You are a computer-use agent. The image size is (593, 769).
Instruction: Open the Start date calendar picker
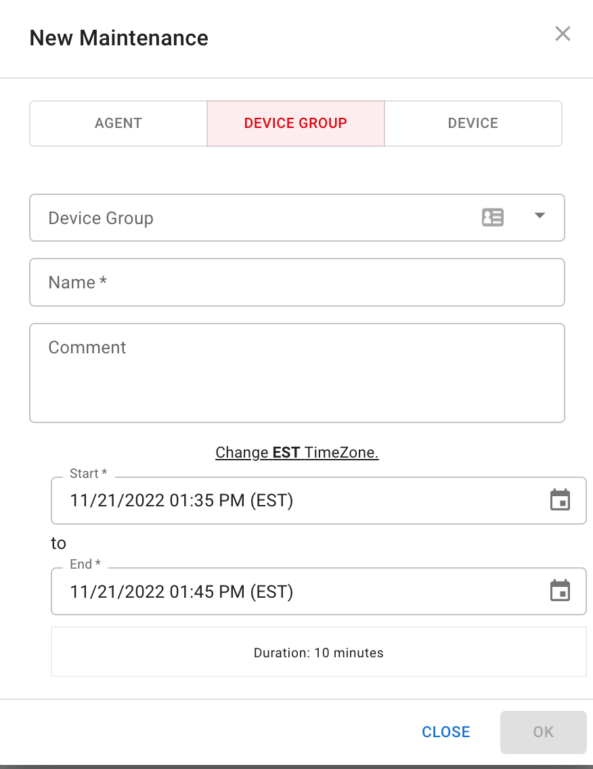(560, 500)
